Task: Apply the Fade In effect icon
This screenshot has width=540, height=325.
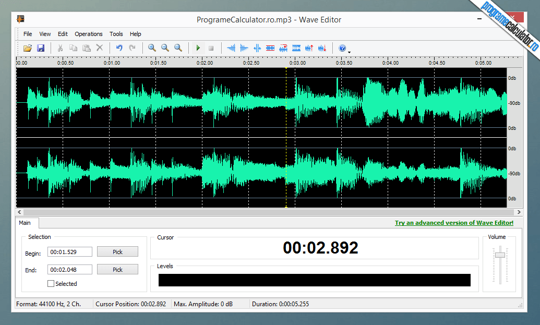Action: click(x=231, y=48)
